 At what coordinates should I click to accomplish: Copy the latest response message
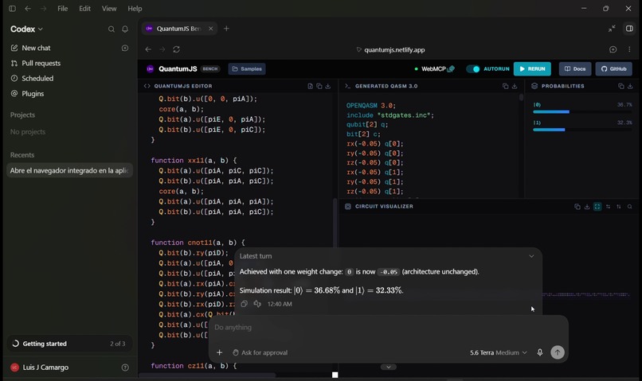(x=244, y=304)
